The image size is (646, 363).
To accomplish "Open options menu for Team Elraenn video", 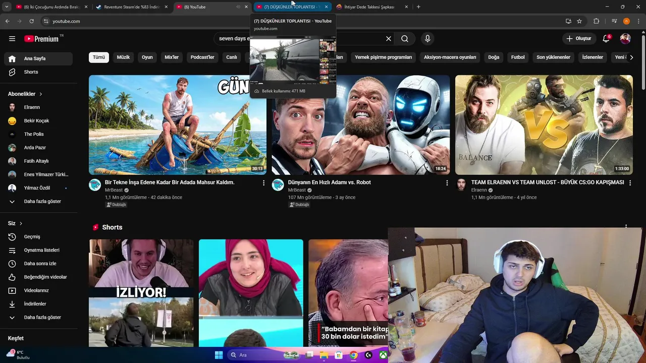I will (x=630, y=183).
